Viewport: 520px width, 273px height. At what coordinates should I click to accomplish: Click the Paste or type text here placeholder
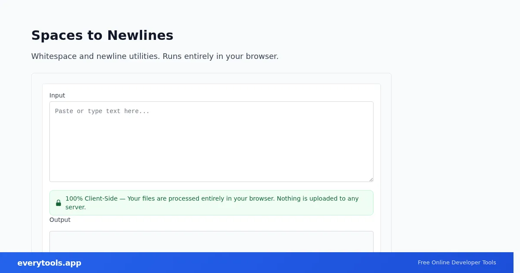coord(102,111)
